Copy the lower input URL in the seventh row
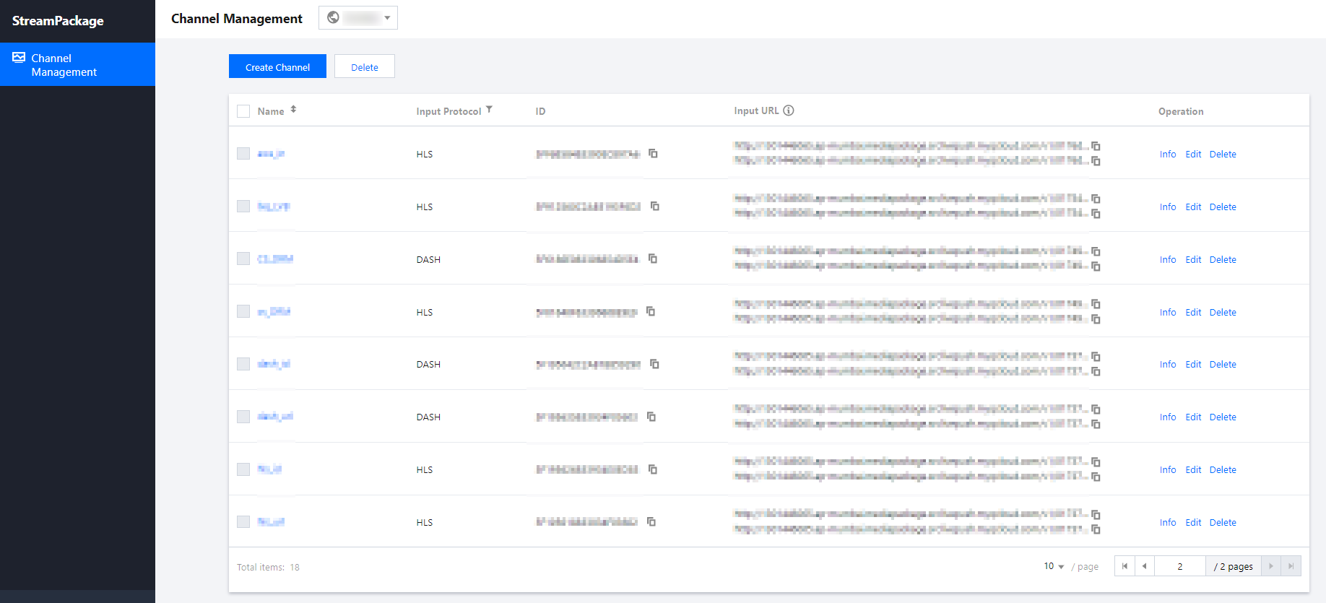This screenshot has width=1326, height=603. pos(1096,477)
